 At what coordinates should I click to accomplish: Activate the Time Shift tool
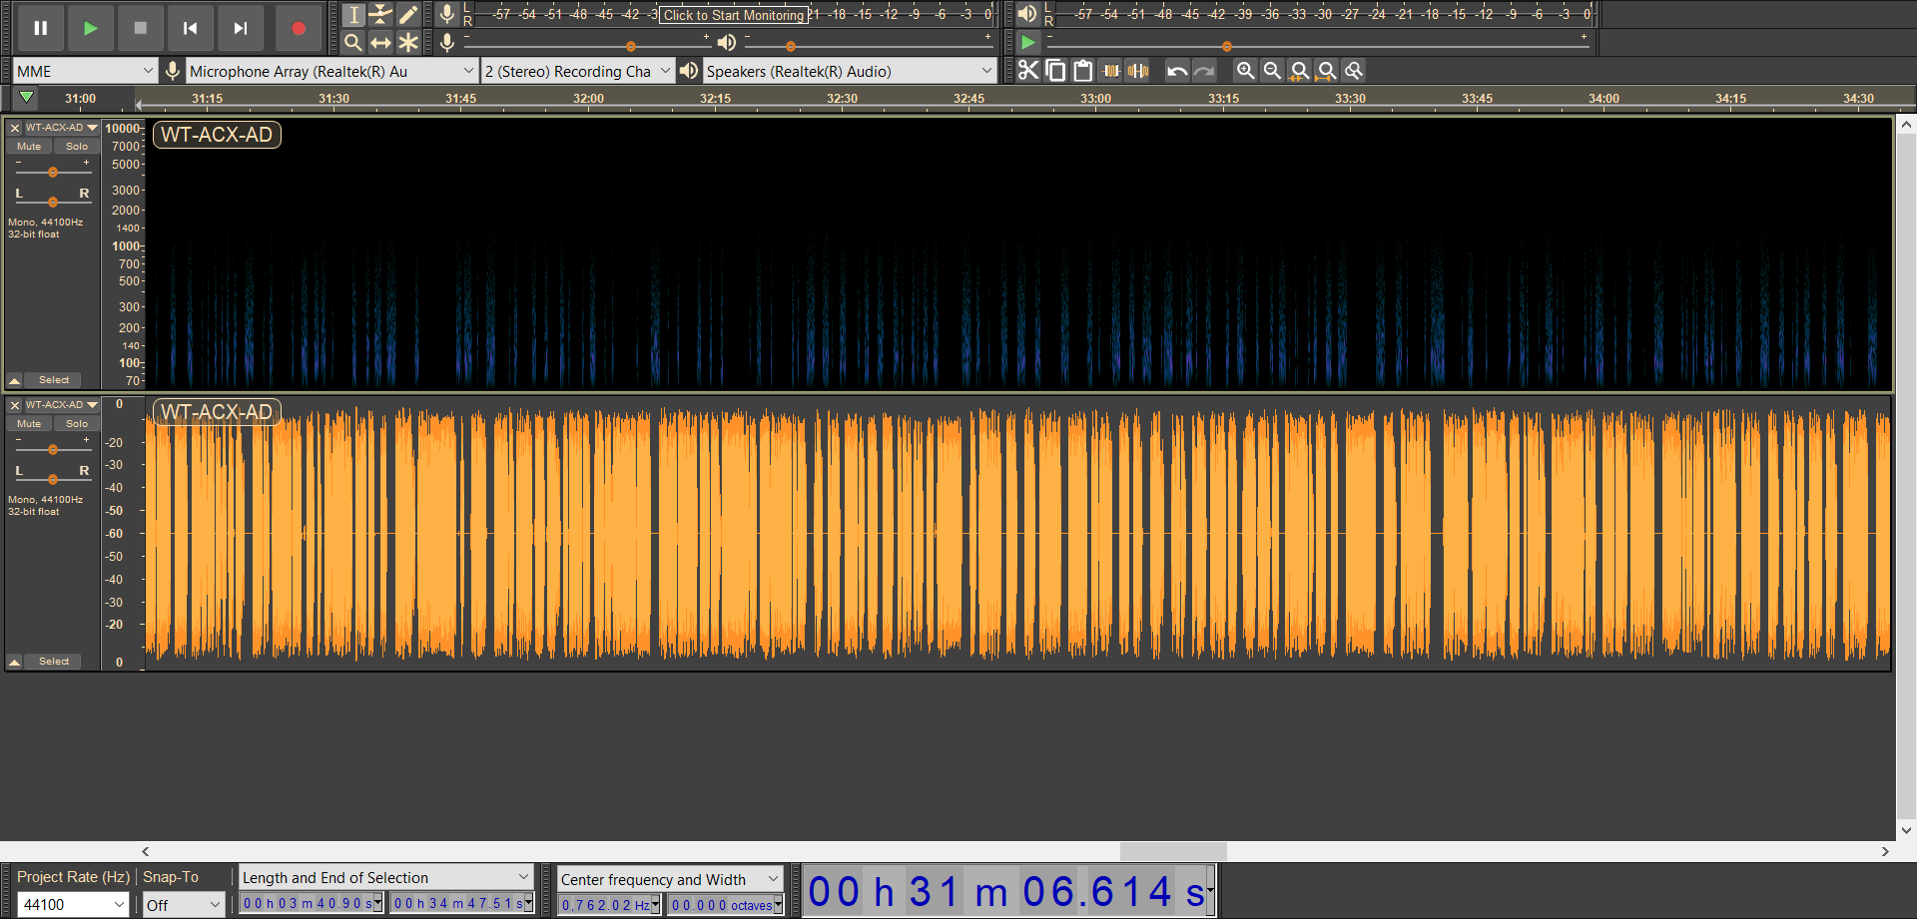pos(380,42)
